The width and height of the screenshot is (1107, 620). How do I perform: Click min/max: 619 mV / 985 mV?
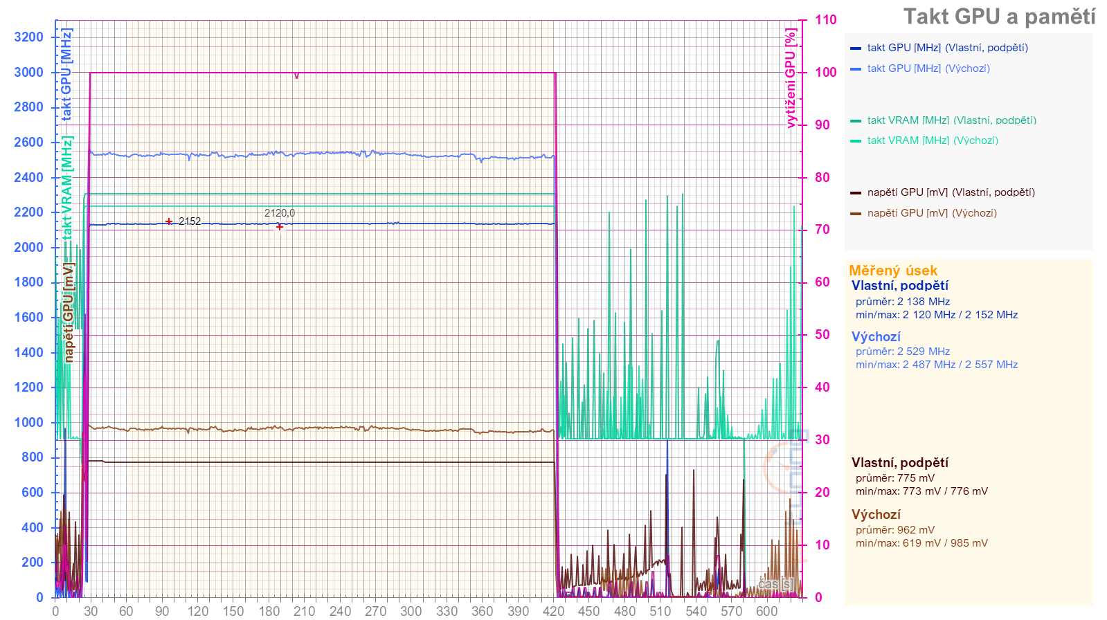click(921, 543)
